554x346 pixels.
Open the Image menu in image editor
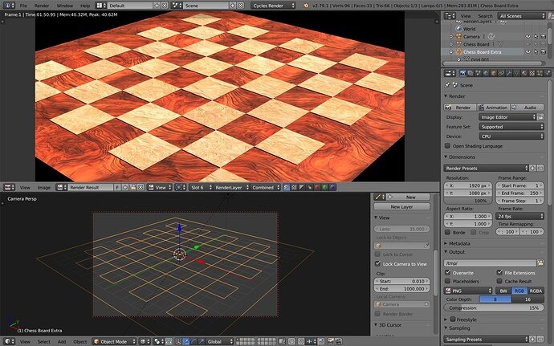[44, 188]
